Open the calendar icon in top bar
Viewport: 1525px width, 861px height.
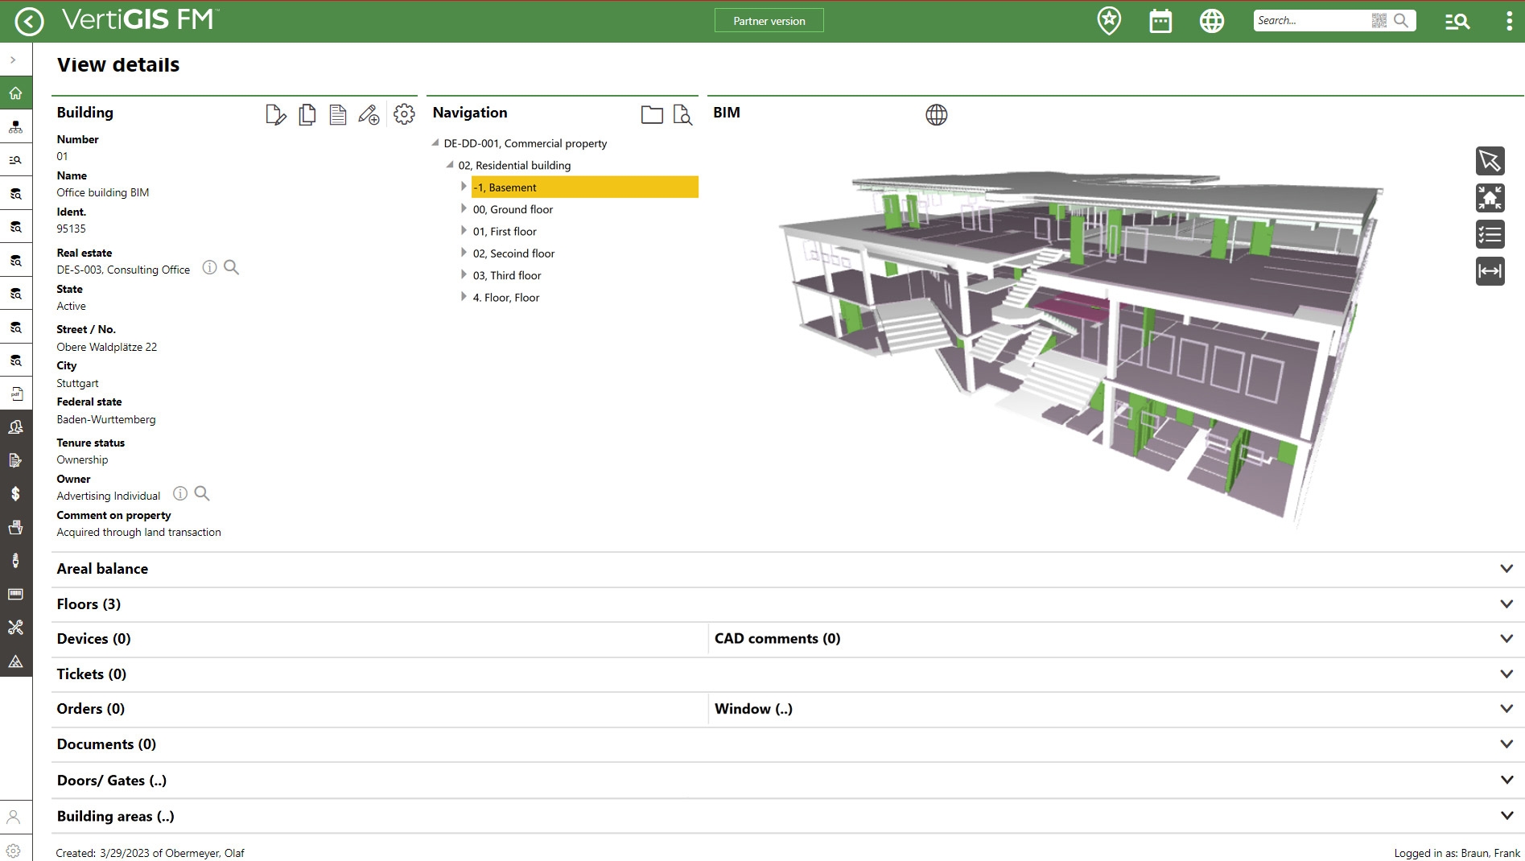pyautogui.click(x=1160, y=21)
